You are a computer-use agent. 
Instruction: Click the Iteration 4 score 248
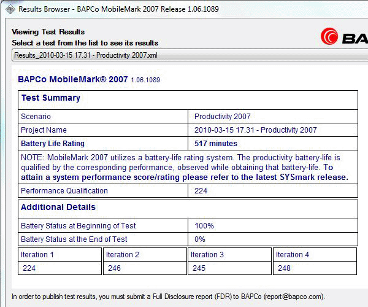pyautogui.click(x=284, y=268)
